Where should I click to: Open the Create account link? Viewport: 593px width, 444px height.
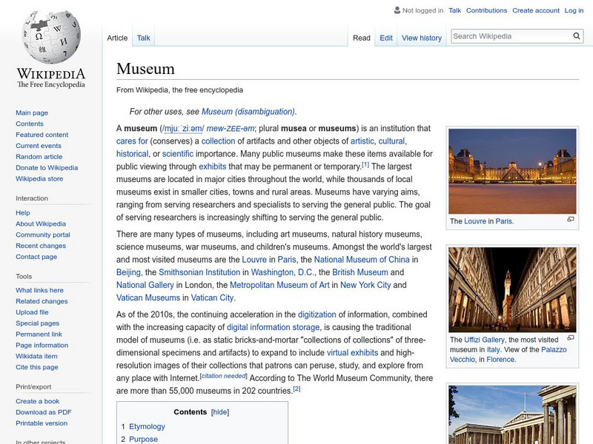coord(535,10)
